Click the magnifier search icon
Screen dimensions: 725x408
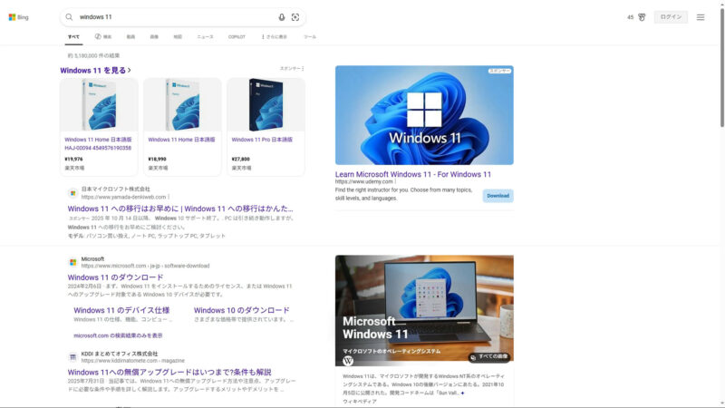tap(70, 17)
